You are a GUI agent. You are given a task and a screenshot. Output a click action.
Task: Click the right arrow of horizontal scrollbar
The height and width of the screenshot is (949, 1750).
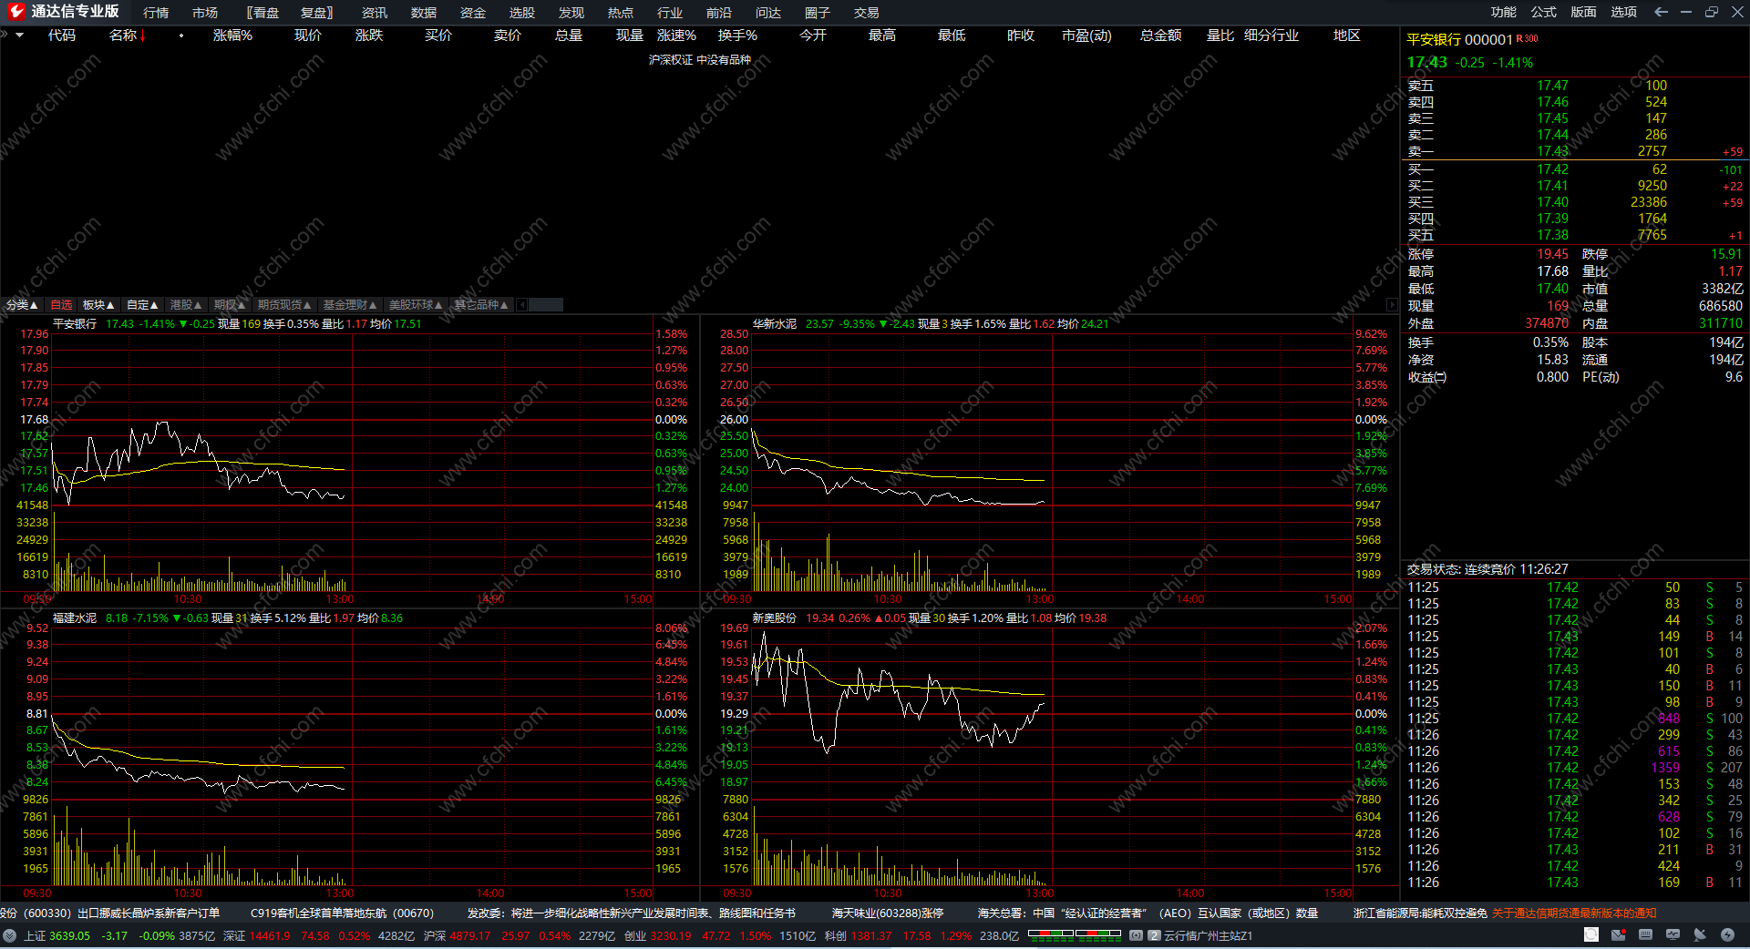1392,304
